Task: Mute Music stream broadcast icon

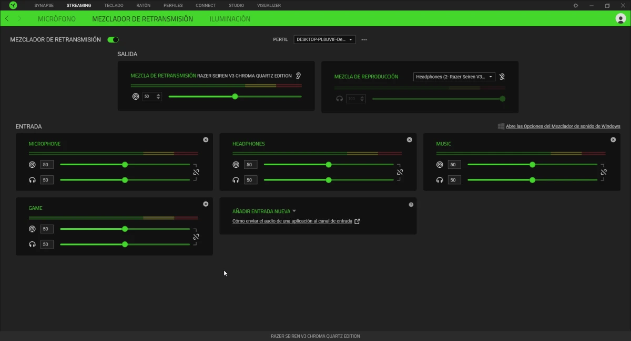Action: (440, 165)
